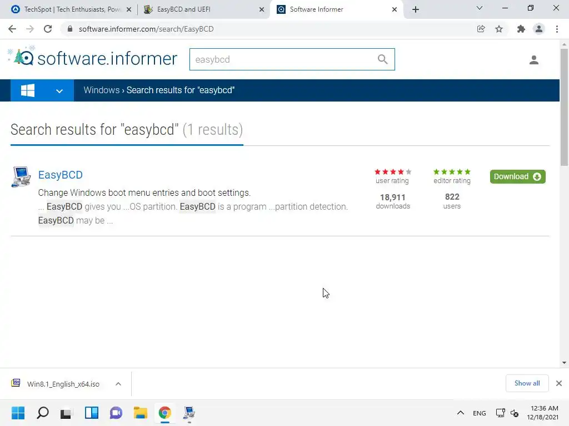Switch to Chrome in the taskbar
The height and width of the screenshot is (426, 569).
pos(164,413)
